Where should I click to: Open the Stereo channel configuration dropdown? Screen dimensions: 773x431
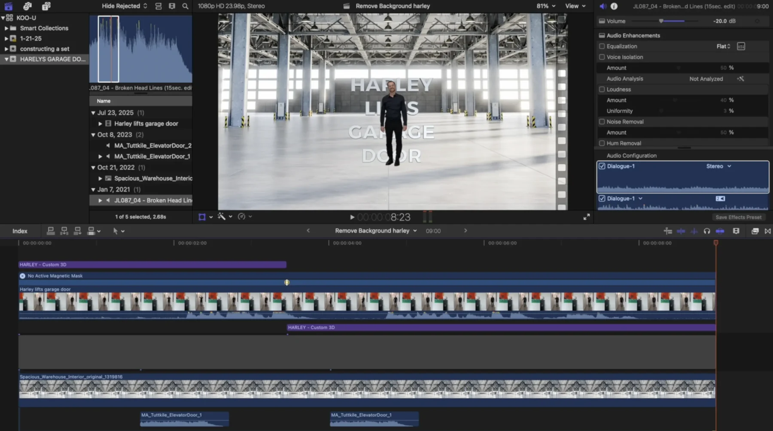coord(719,166)
